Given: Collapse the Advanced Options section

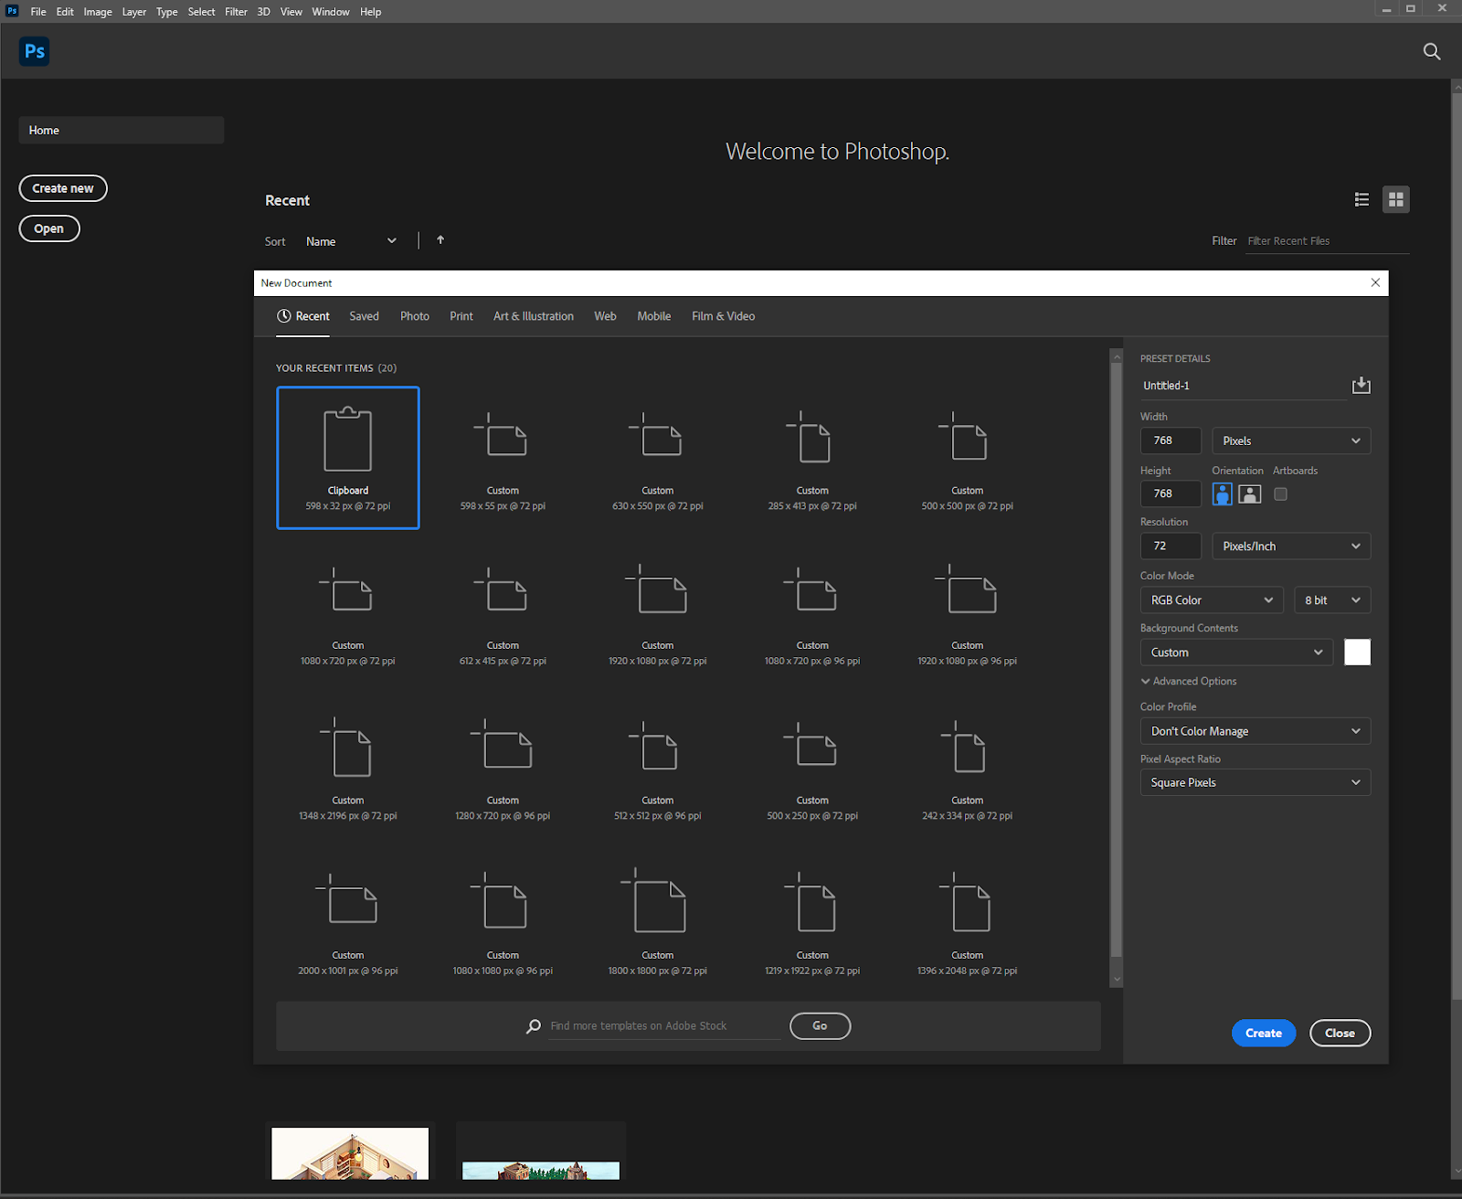Looking at the screenshot, I should pos(1189,681).
